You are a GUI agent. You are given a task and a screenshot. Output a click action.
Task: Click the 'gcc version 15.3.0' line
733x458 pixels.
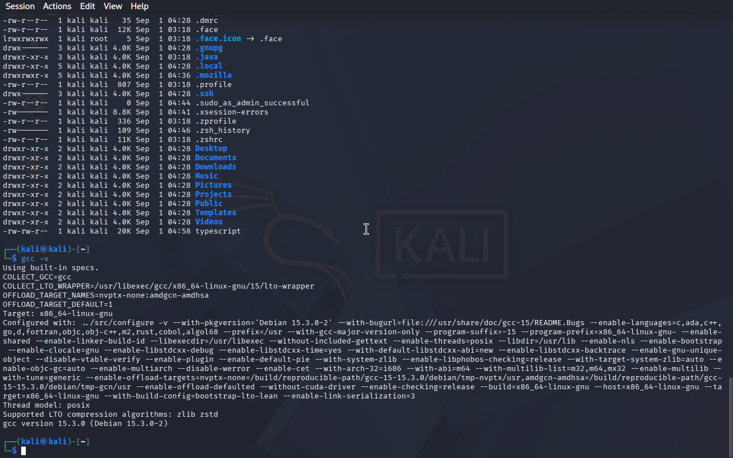(x=85, y=423)
